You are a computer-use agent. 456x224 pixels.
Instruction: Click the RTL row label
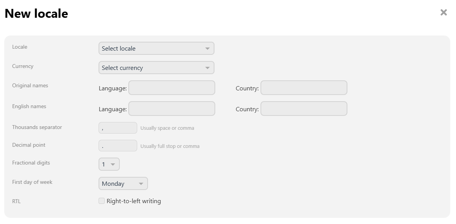tap(16, 201)
